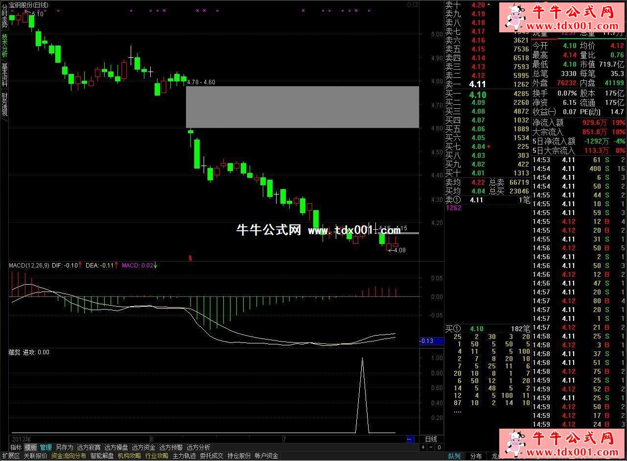Switch to the 远方操盘 template
Viewport: 627px width, 461px height.
116,447
